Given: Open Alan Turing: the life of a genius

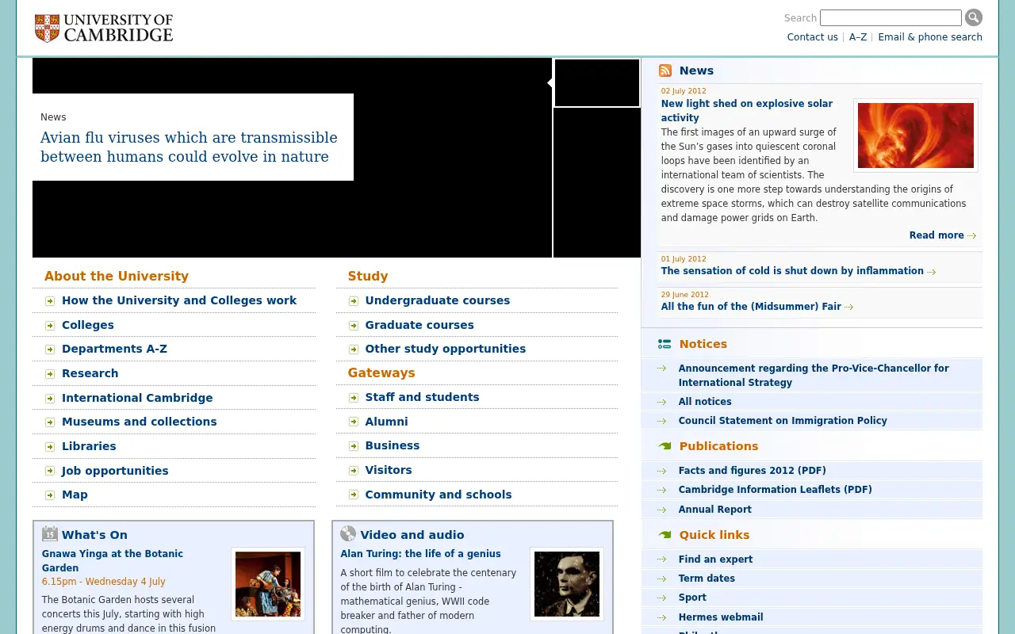Looking at the screenshot, I should pos(421,554).
